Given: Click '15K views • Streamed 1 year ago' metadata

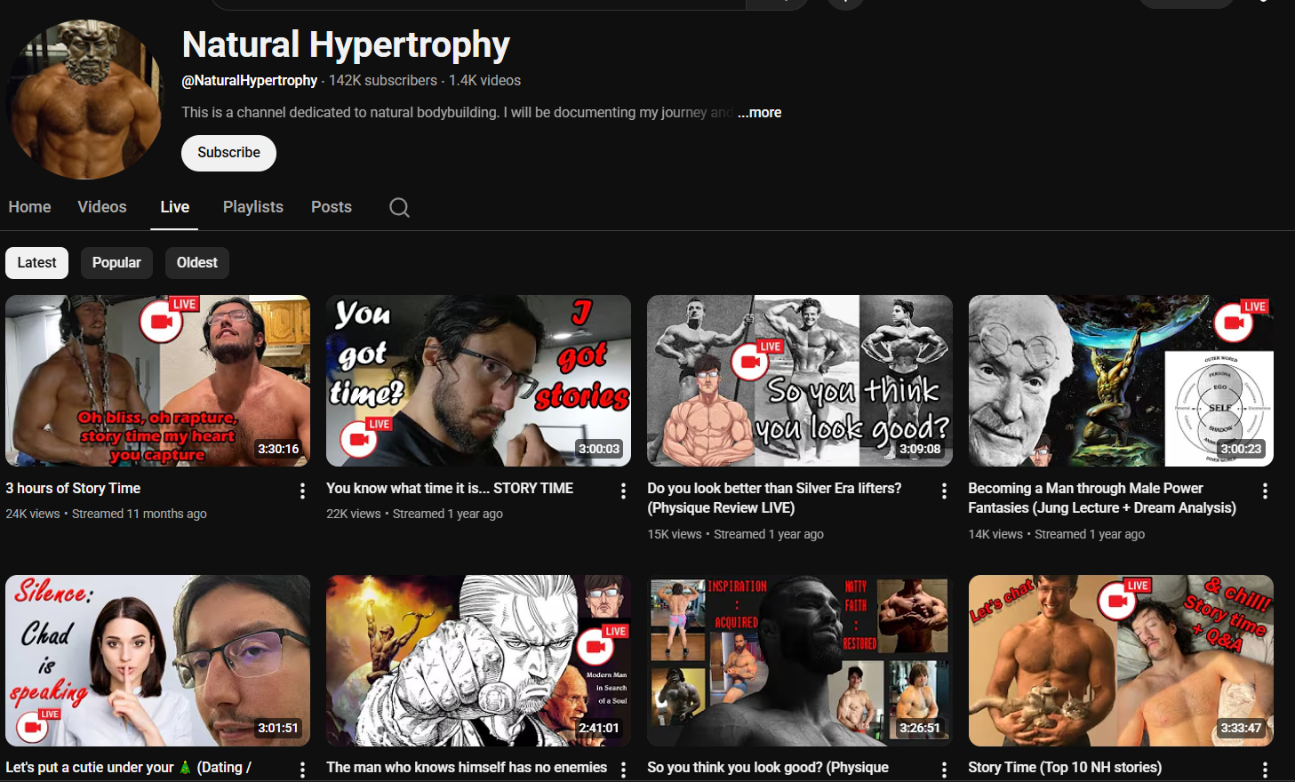Looking at the screenshot, I should coord(735,534).
